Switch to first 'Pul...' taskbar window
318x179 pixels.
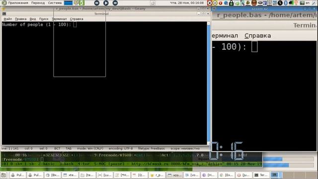point(18,175)
